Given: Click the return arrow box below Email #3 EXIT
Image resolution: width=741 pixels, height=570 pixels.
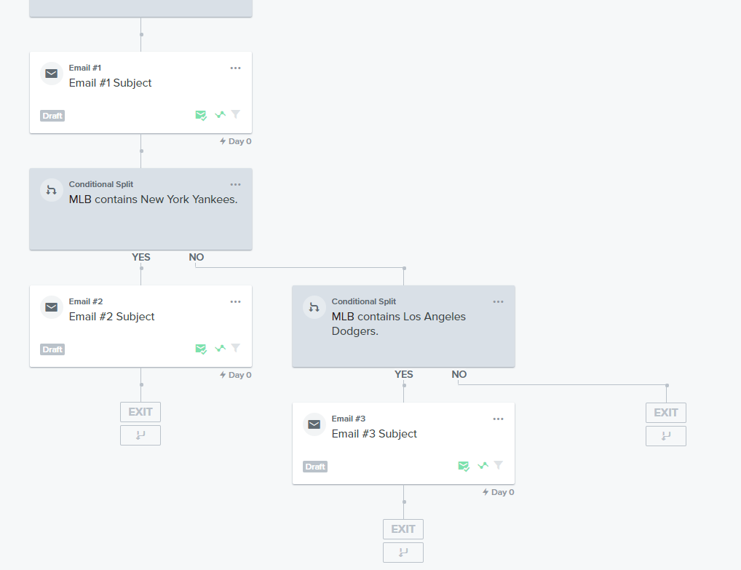Looking at the screenshot, I should pos(403,553).
